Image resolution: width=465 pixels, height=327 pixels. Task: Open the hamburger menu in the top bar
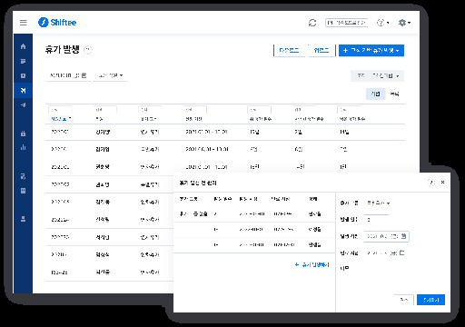[x=24, y=23]
